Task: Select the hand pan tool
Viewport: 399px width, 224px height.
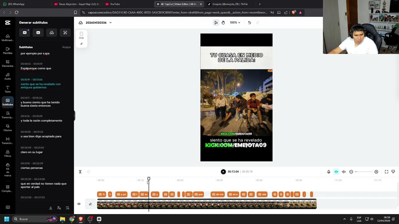Action: click(x=223, y=22)
